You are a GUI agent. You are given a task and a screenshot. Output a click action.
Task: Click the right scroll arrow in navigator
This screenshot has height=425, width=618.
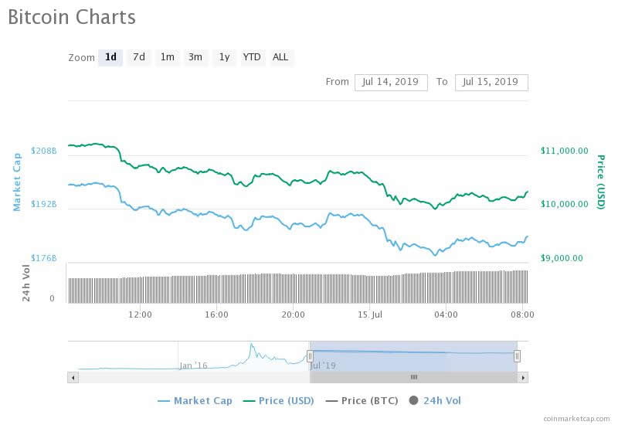[x=523, y=378]
